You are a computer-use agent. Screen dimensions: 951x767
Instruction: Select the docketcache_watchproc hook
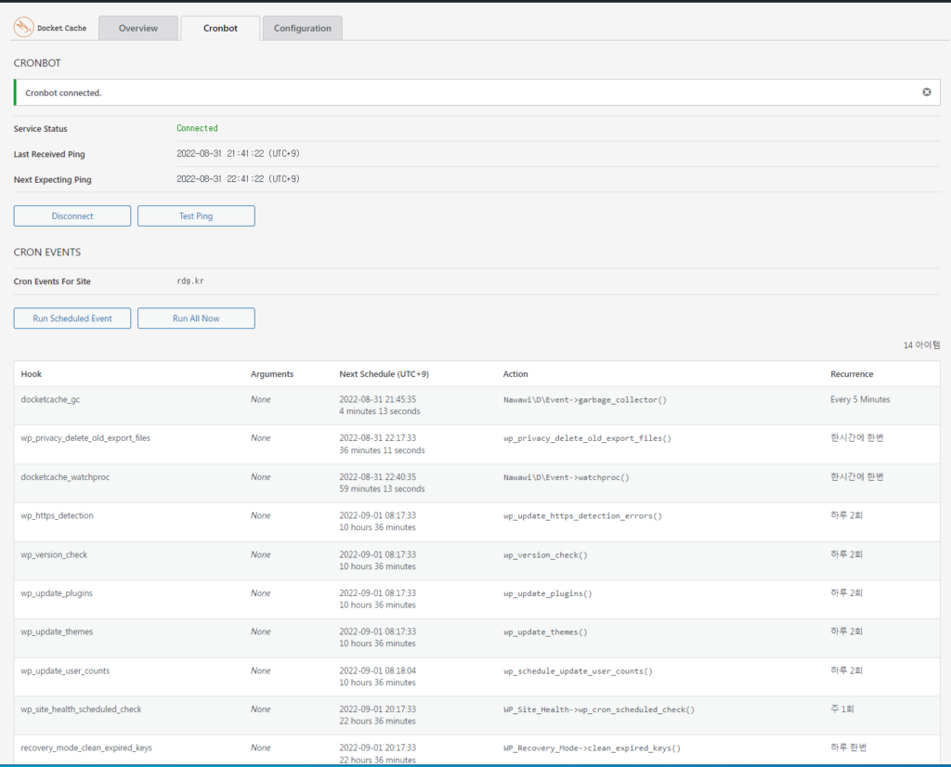coord(66,477)
